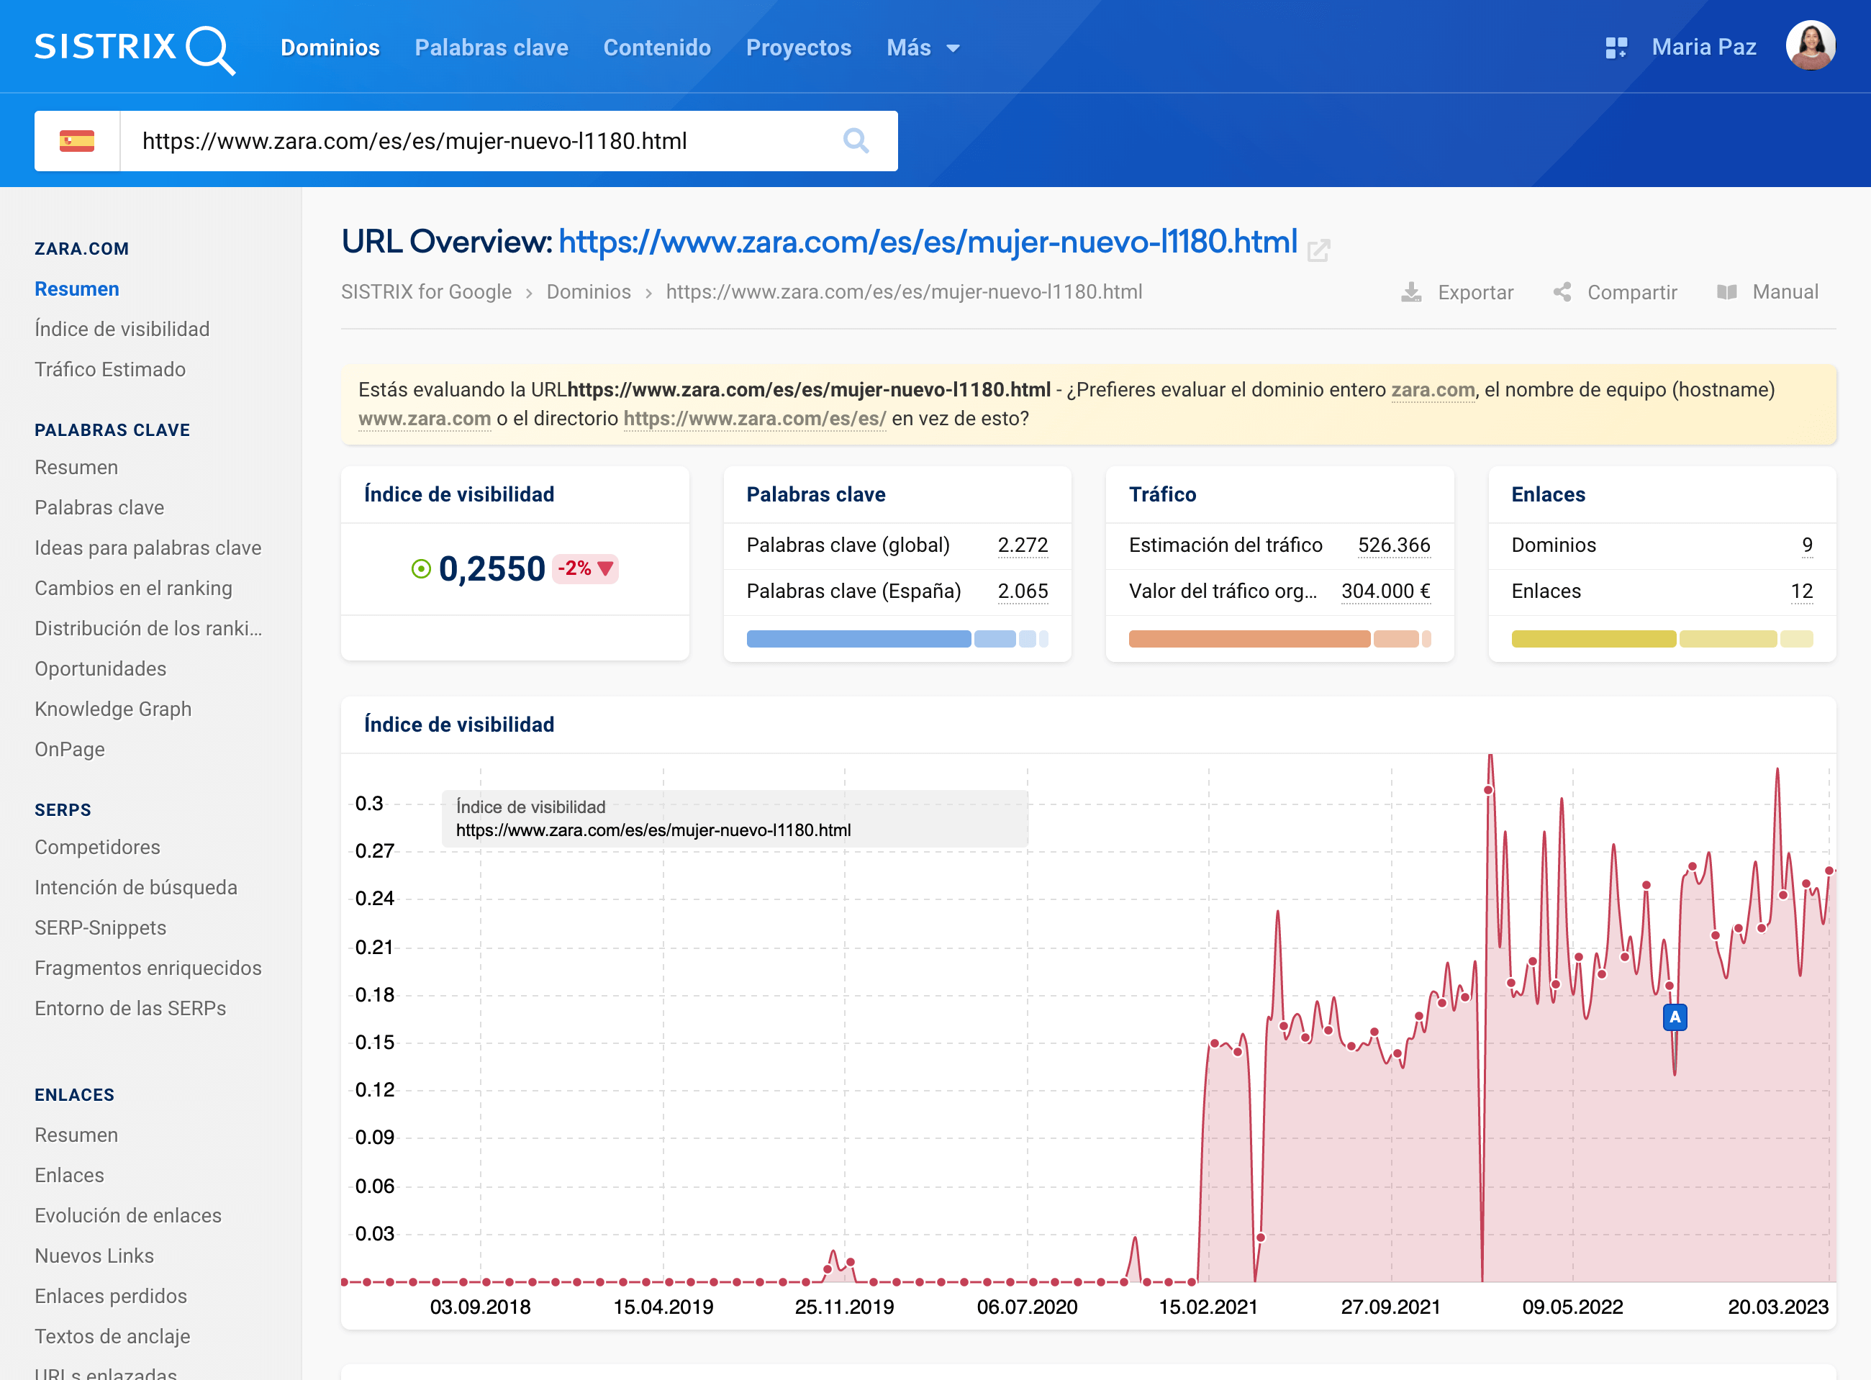This screenshot has width=1871, height=1380.
Task: Click the www.zara.com hostname link
Action: [425, 418]
